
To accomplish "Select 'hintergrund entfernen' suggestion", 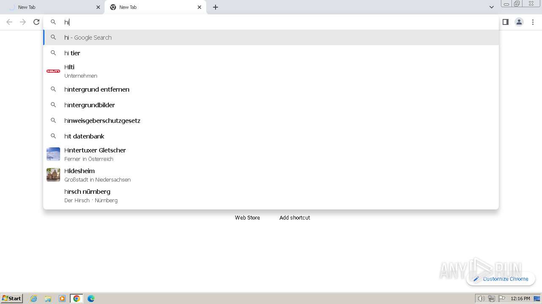I will tap(271, 89).
